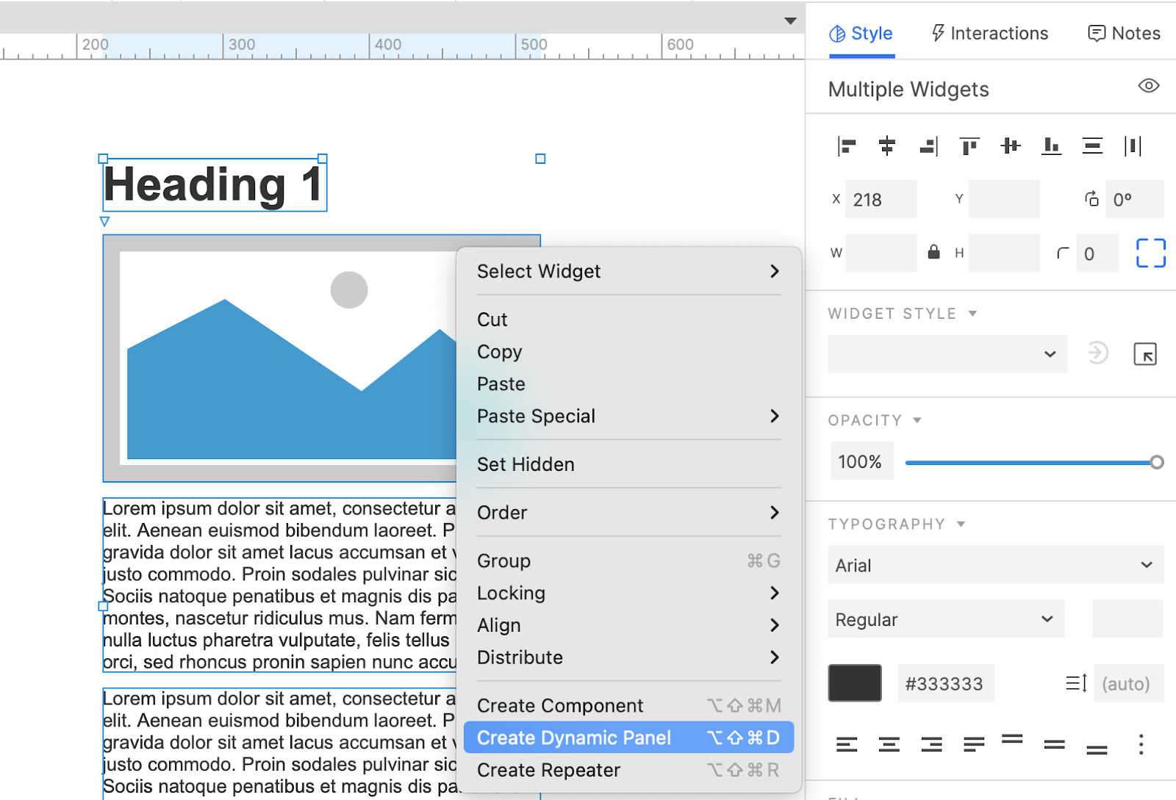Screen dimensions: 1176x800
Task: Toggle widget visibility eye icon
Action: coord(1148,86)
